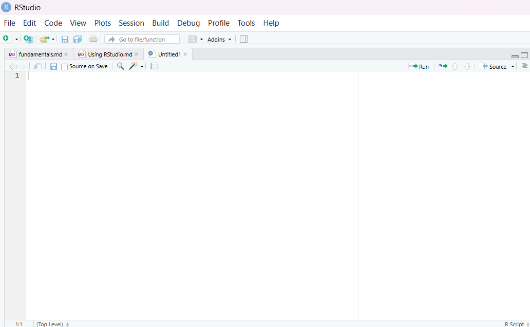Expand the recent files dropdown arrow
This screenshot has width=530, height=327.
tap(53, 39)
